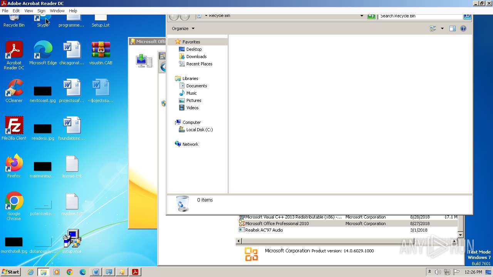Screen dimensions: 493x277
Task: Open the Firefox desktop shortcut
Action: 14,166
